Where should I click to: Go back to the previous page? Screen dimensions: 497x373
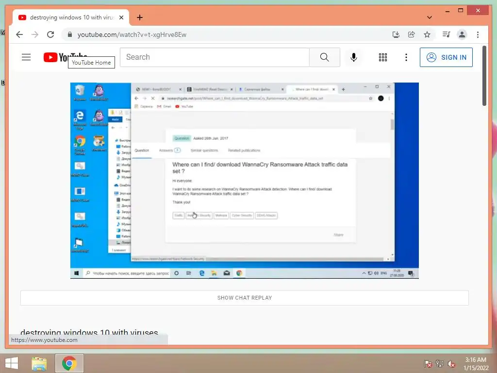(x=19, y=34)
